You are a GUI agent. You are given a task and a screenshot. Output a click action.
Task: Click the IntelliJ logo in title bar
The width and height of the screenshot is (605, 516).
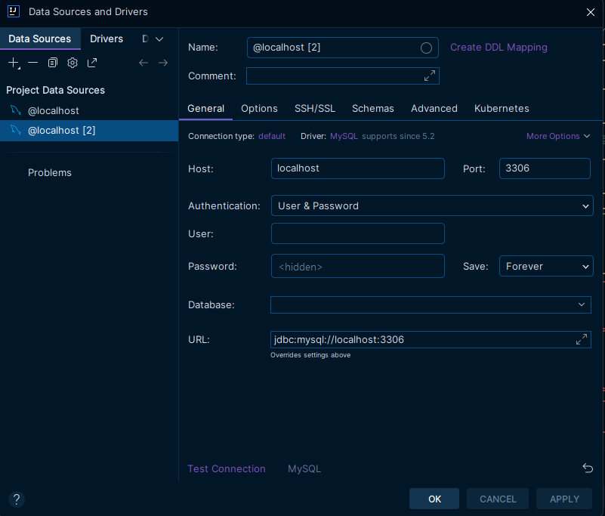pos(14,11)
